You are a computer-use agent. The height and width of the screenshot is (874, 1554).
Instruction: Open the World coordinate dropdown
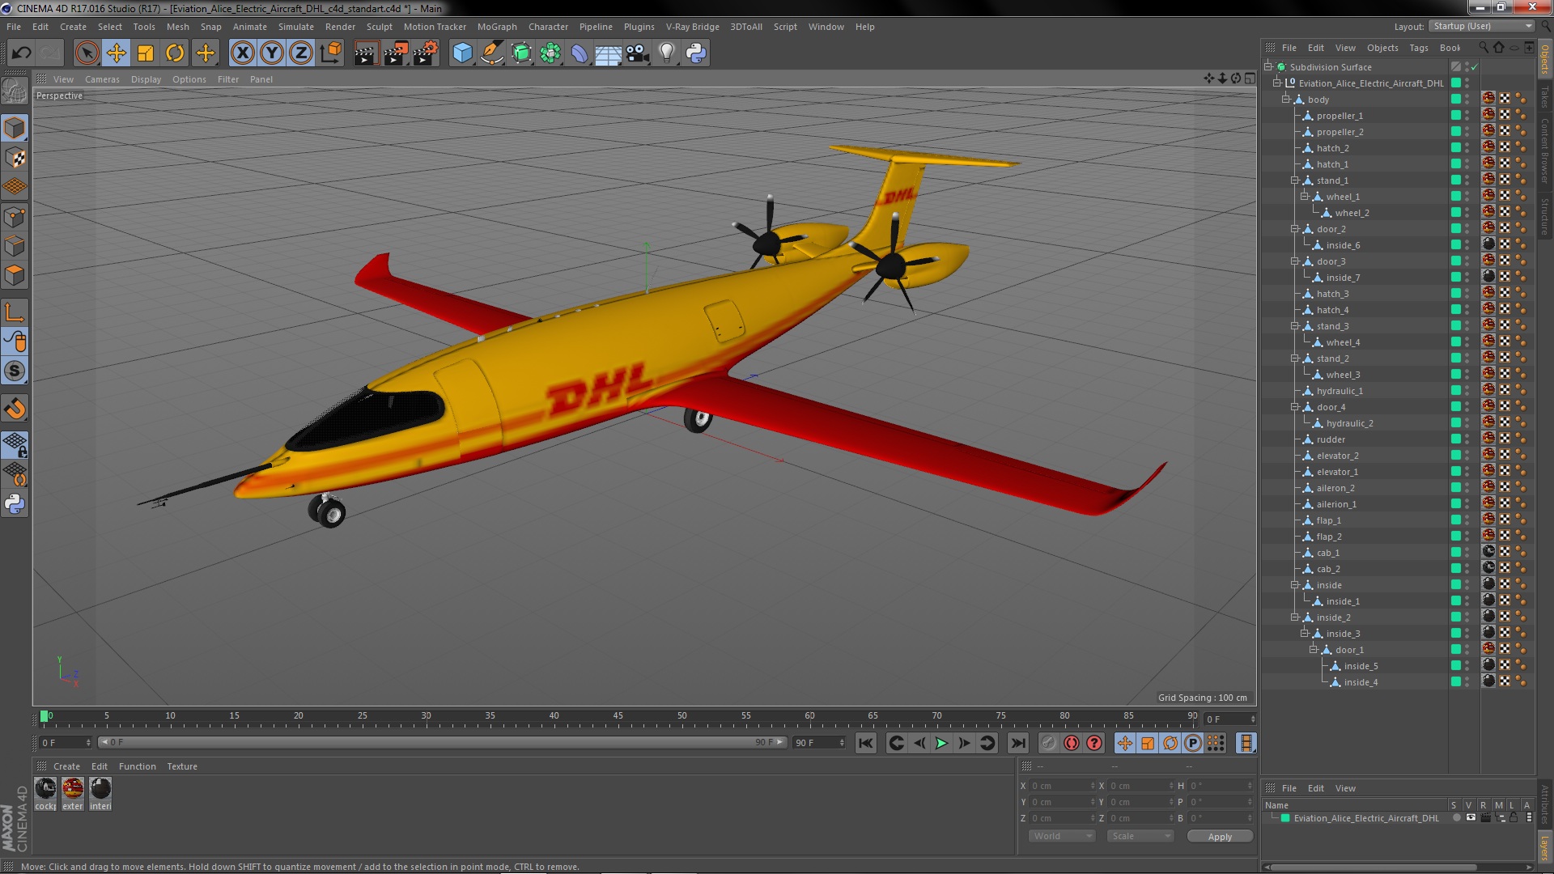pos(1061,836)
